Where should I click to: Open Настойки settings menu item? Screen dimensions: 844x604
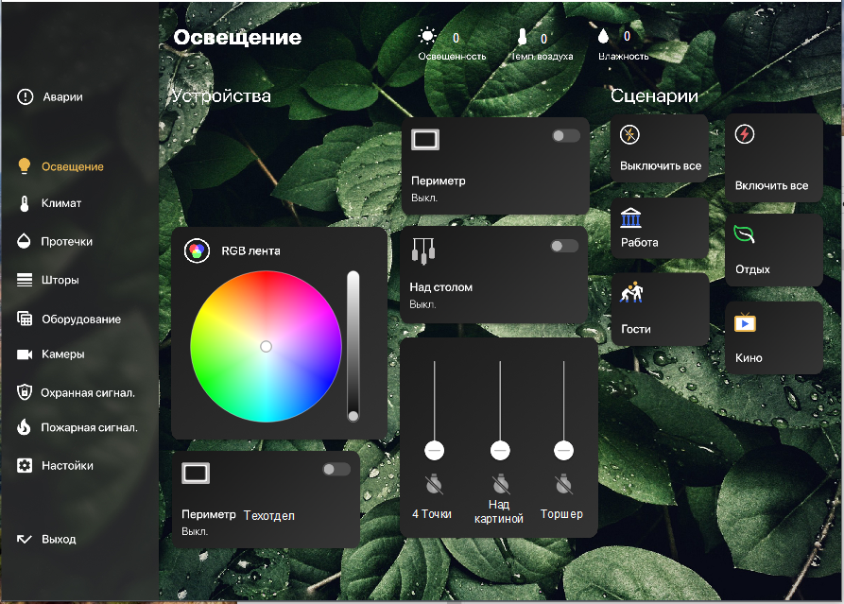(66, 465)
